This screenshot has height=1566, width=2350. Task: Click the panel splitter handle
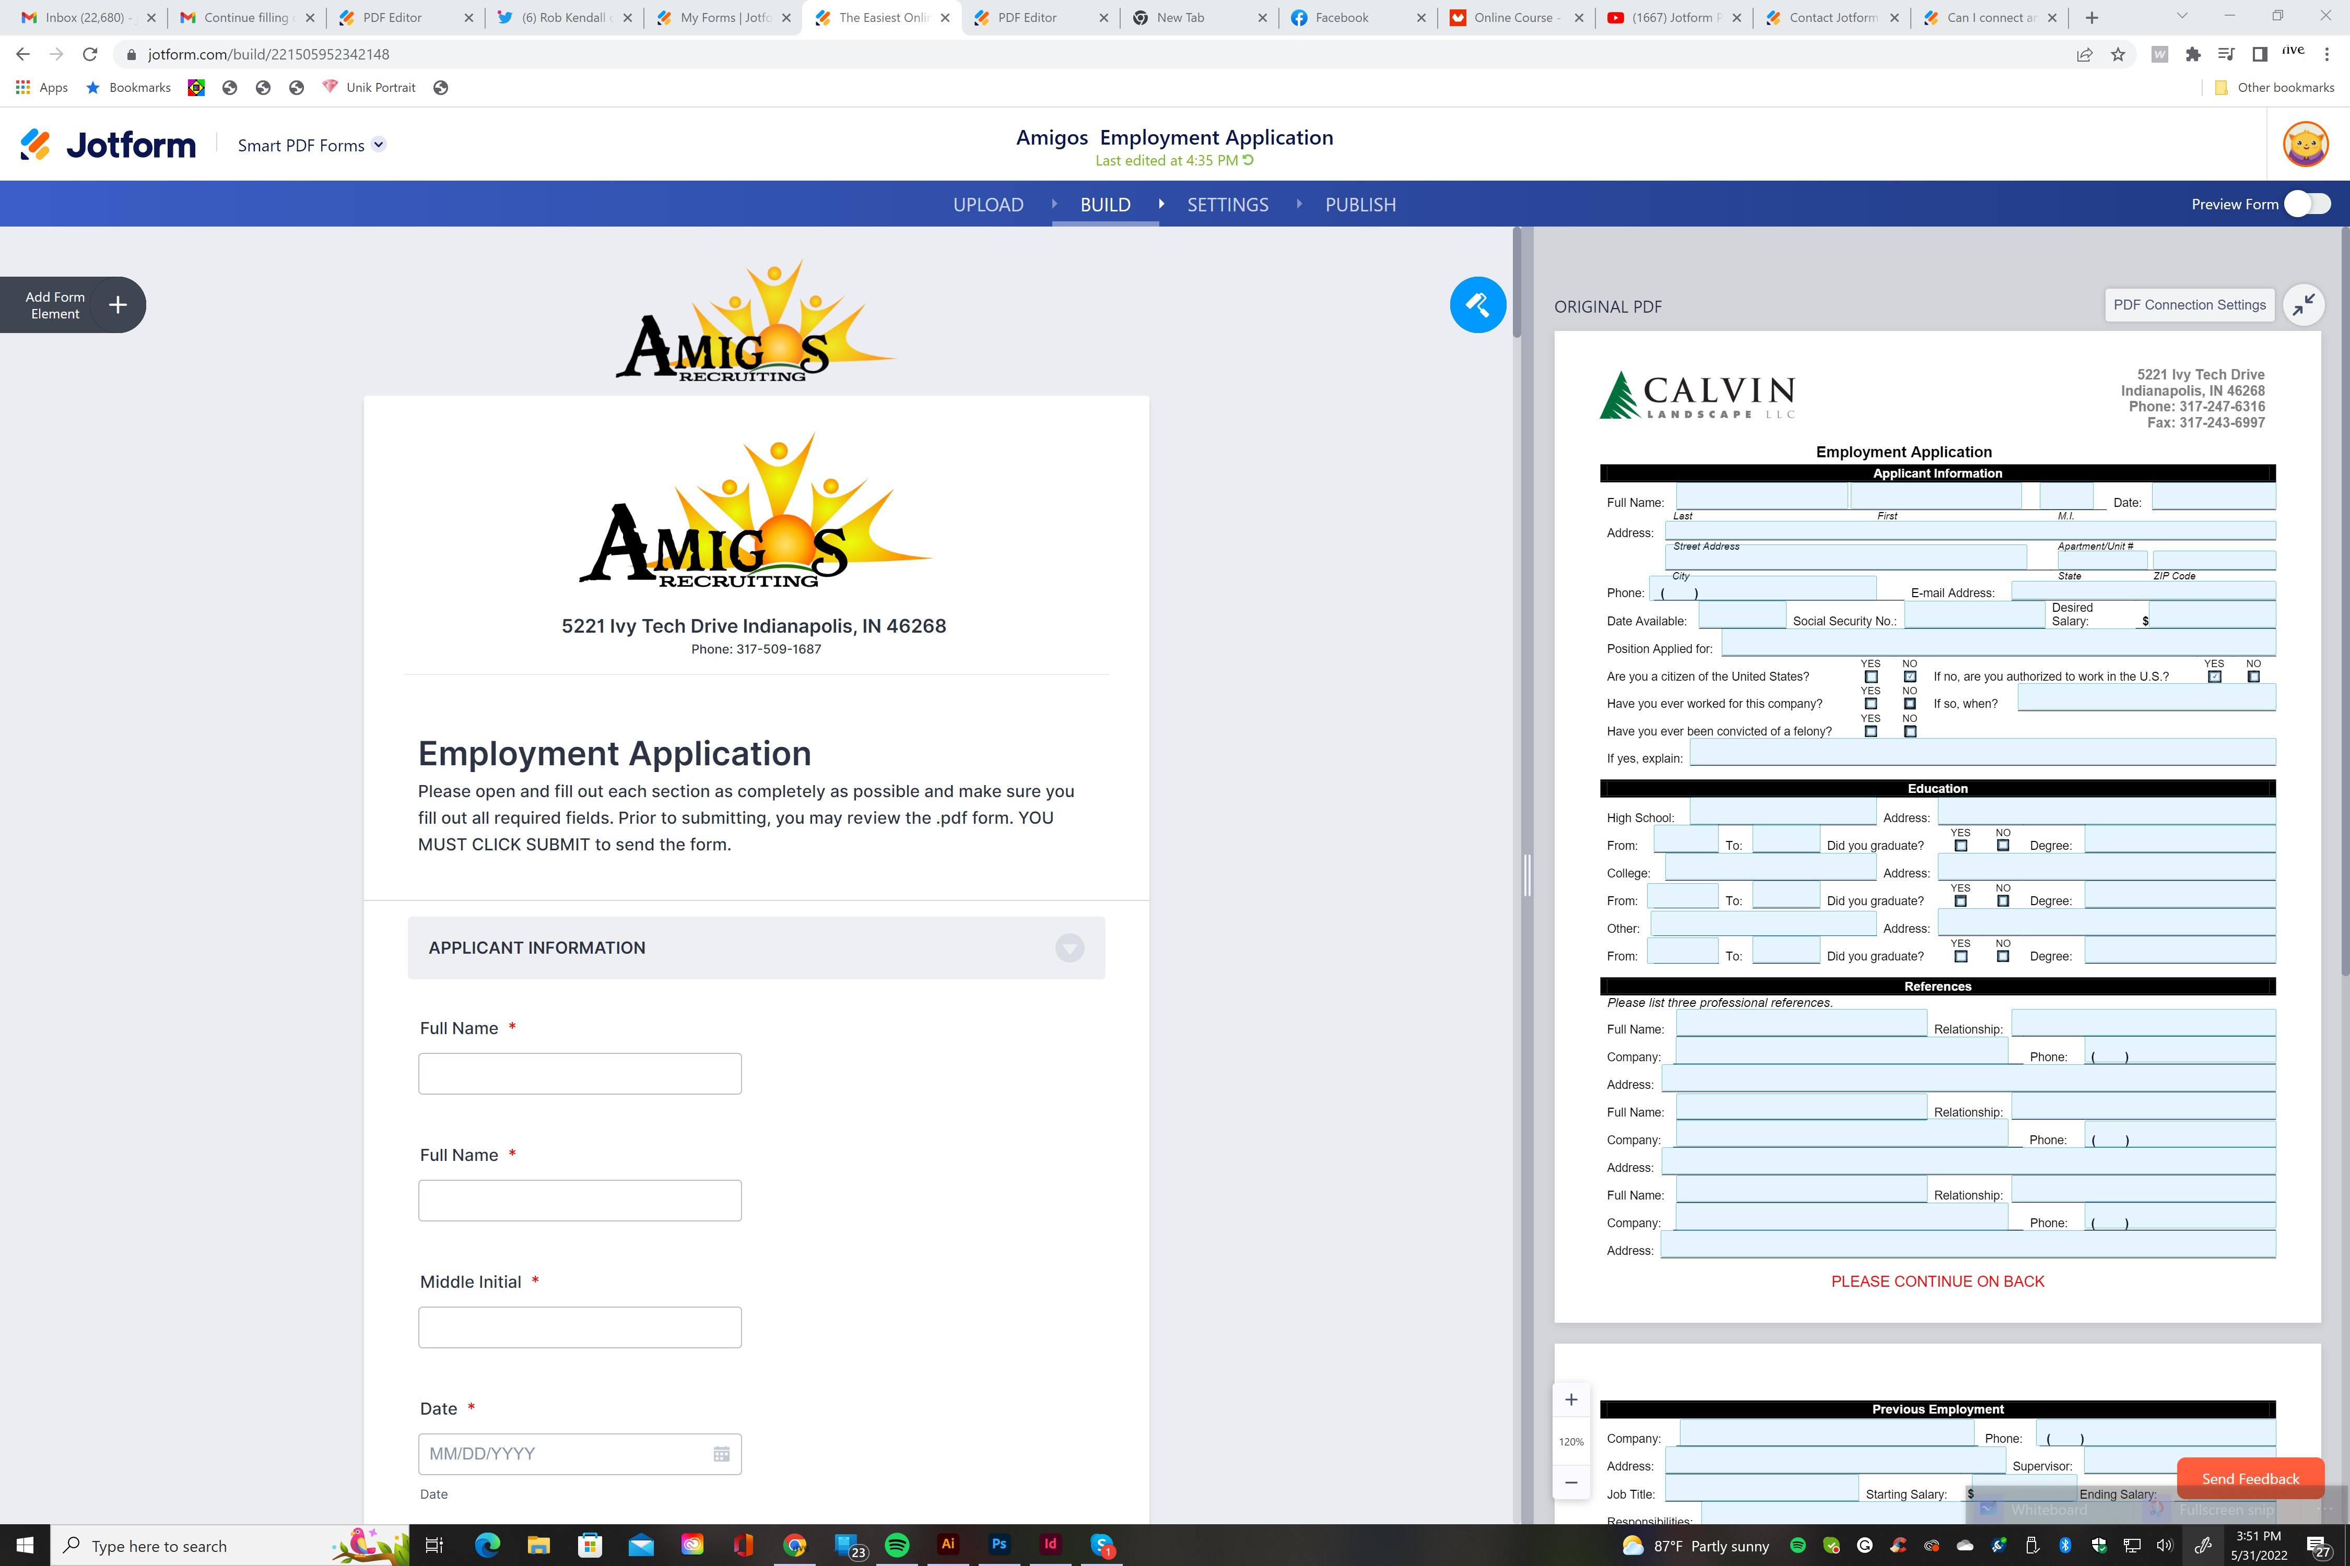coord(1526,876)
